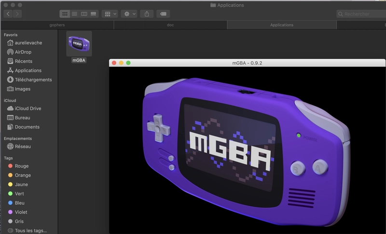Open the gear action menu

tap(129, 14)
